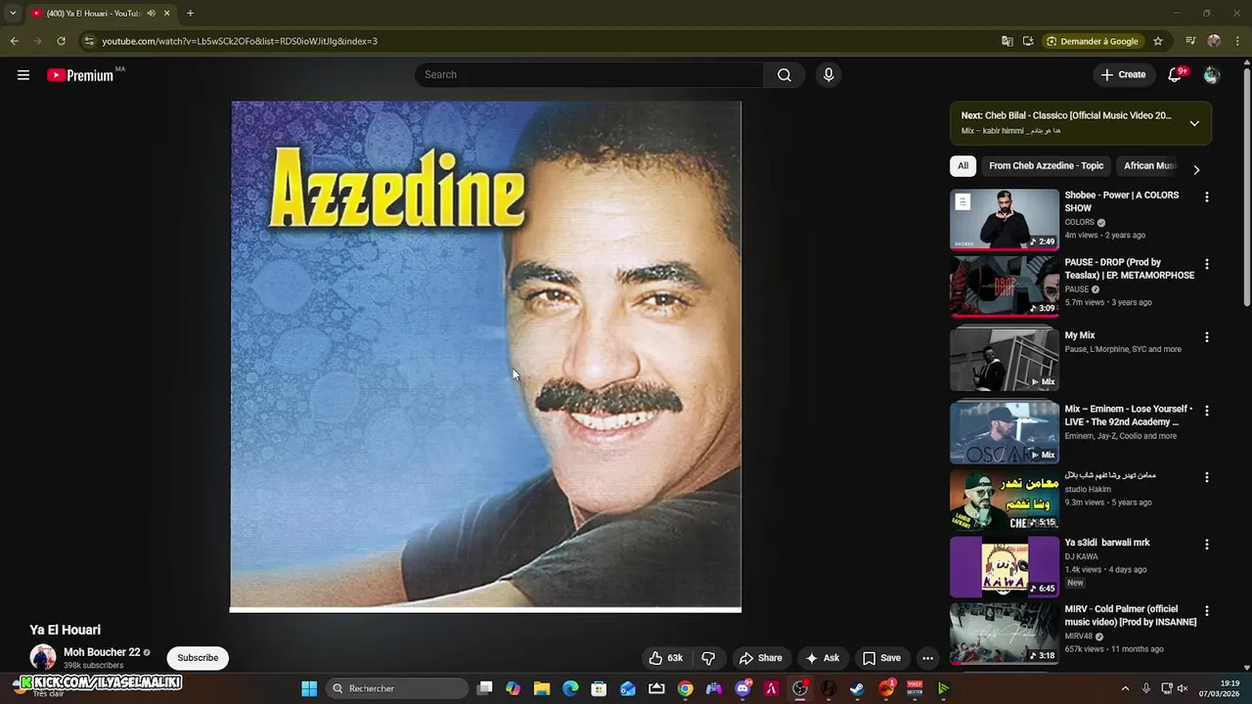Image resolution: width=1252 pixels, height=704 pixels.
Task: Open YouTube account avatar menu
Action: [1212, 75]
